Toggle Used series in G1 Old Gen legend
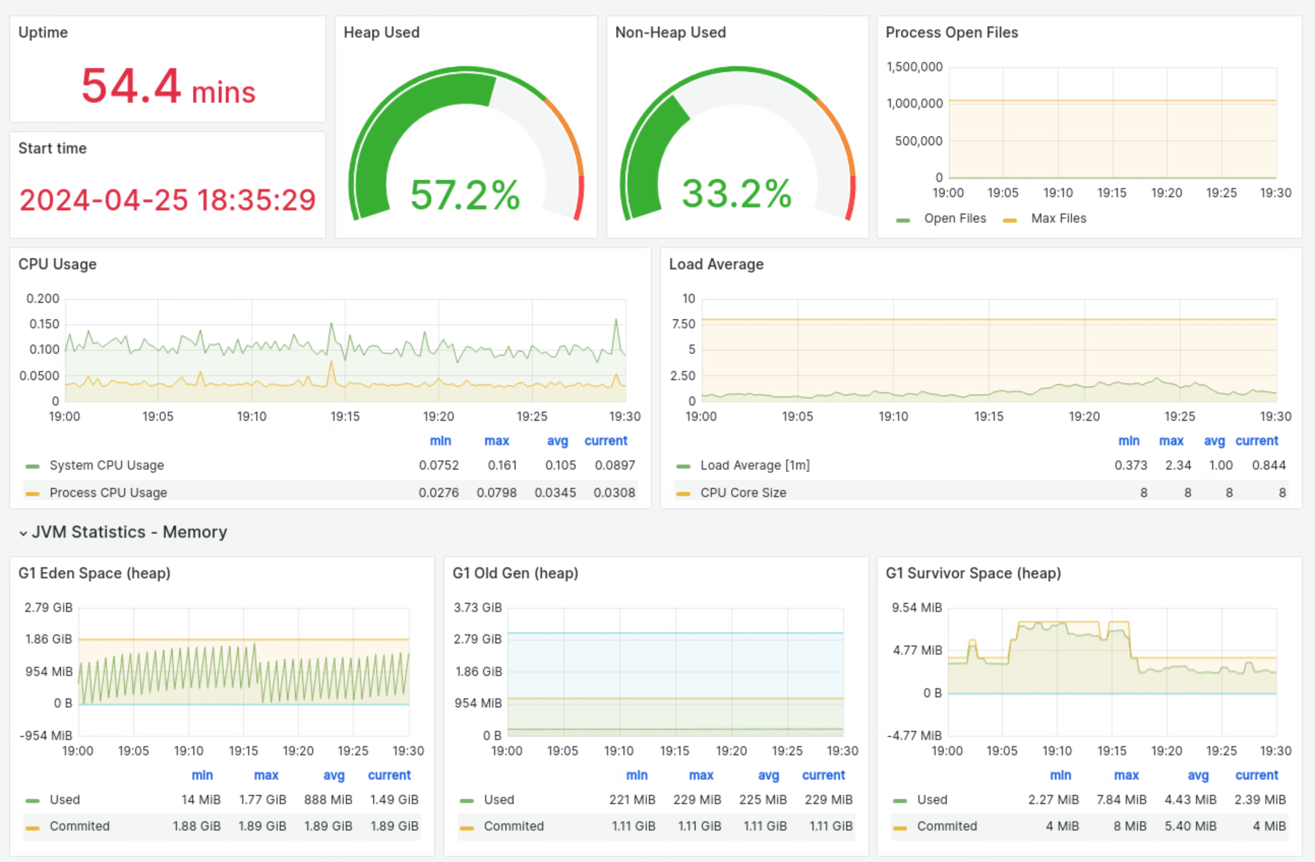The width and height of the screenshot is (1315, 862). 499,799
